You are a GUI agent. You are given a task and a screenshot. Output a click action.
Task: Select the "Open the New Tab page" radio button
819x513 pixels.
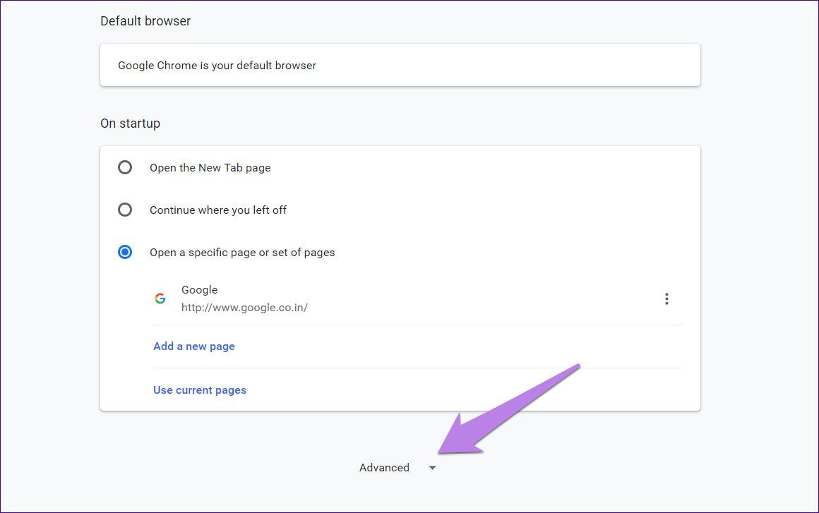point(125,167)
